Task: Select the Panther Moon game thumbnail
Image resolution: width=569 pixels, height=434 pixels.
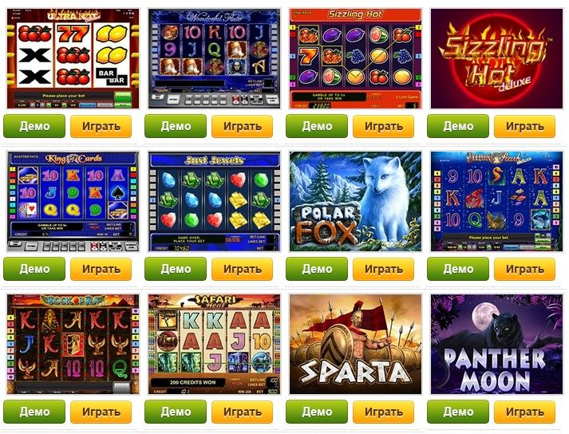Action: (x=497, y=345)
